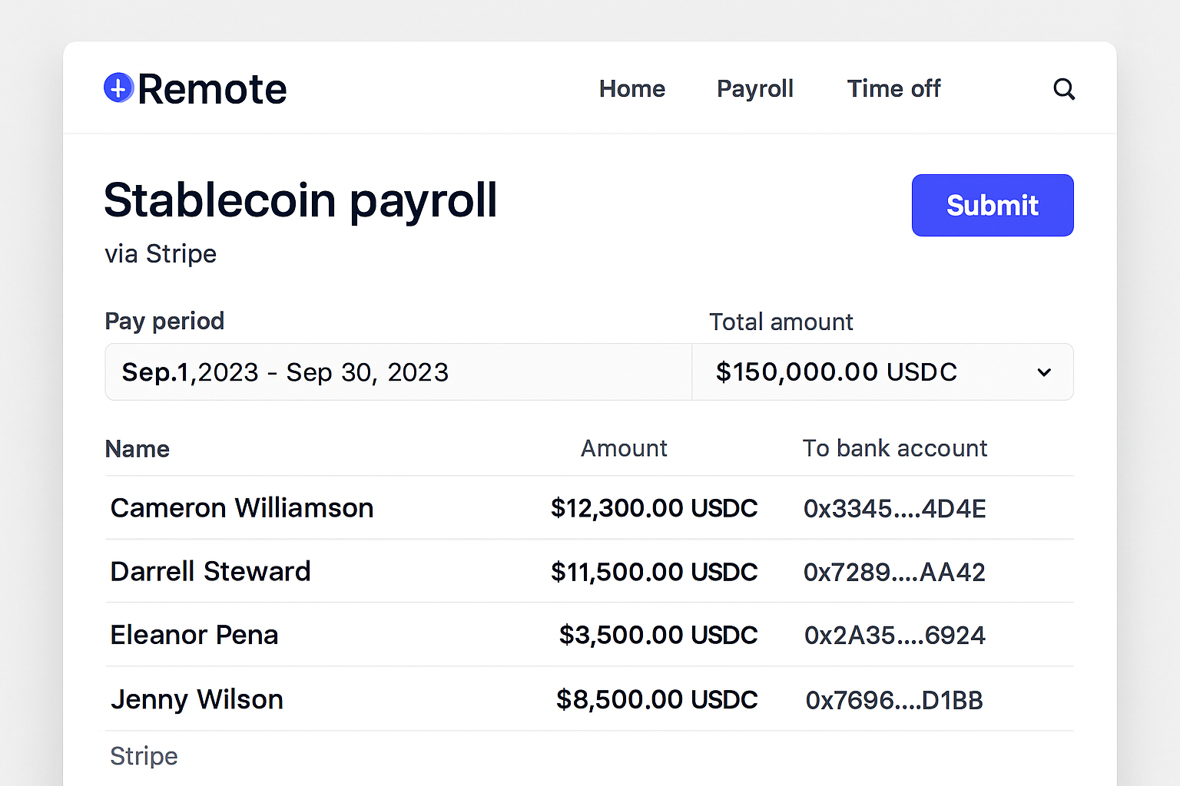Screen dimensions: 1180x786
Task: Go to the Home menu item
Action: coord(631,89)
